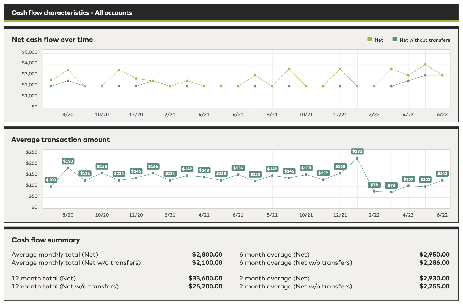Click the Cash flow summary heading

tap(46, 240)
